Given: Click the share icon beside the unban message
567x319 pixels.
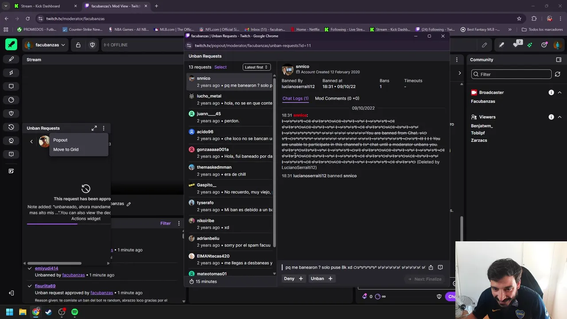Looking at the screenshot, I should pos(431,267).
